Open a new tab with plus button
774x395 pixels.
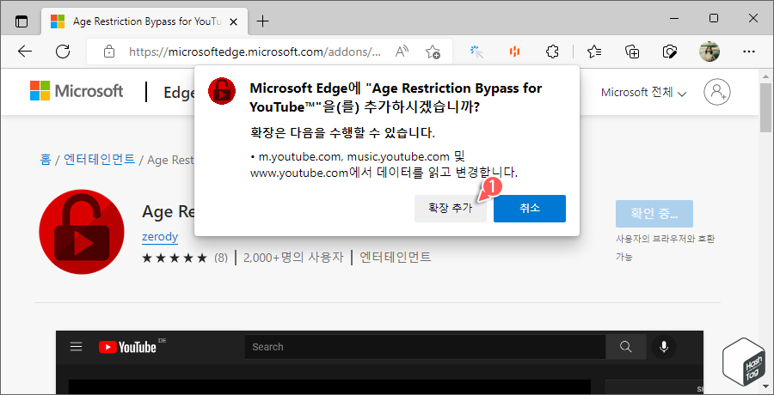tap(263, 21)
